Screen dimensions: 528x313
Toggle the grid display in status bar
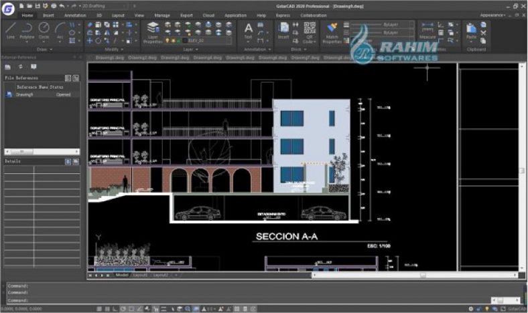(x=107, y=308)
